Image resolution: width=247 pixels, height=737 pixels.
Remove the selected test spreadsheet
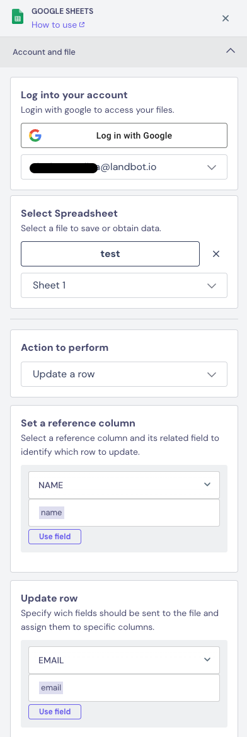216,254
